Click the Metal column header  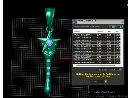point(85,31)
